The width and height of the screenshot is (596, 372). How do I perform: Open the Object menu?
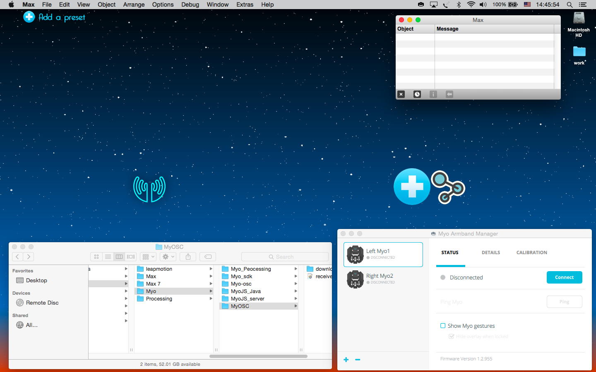[x=106, y=5]
